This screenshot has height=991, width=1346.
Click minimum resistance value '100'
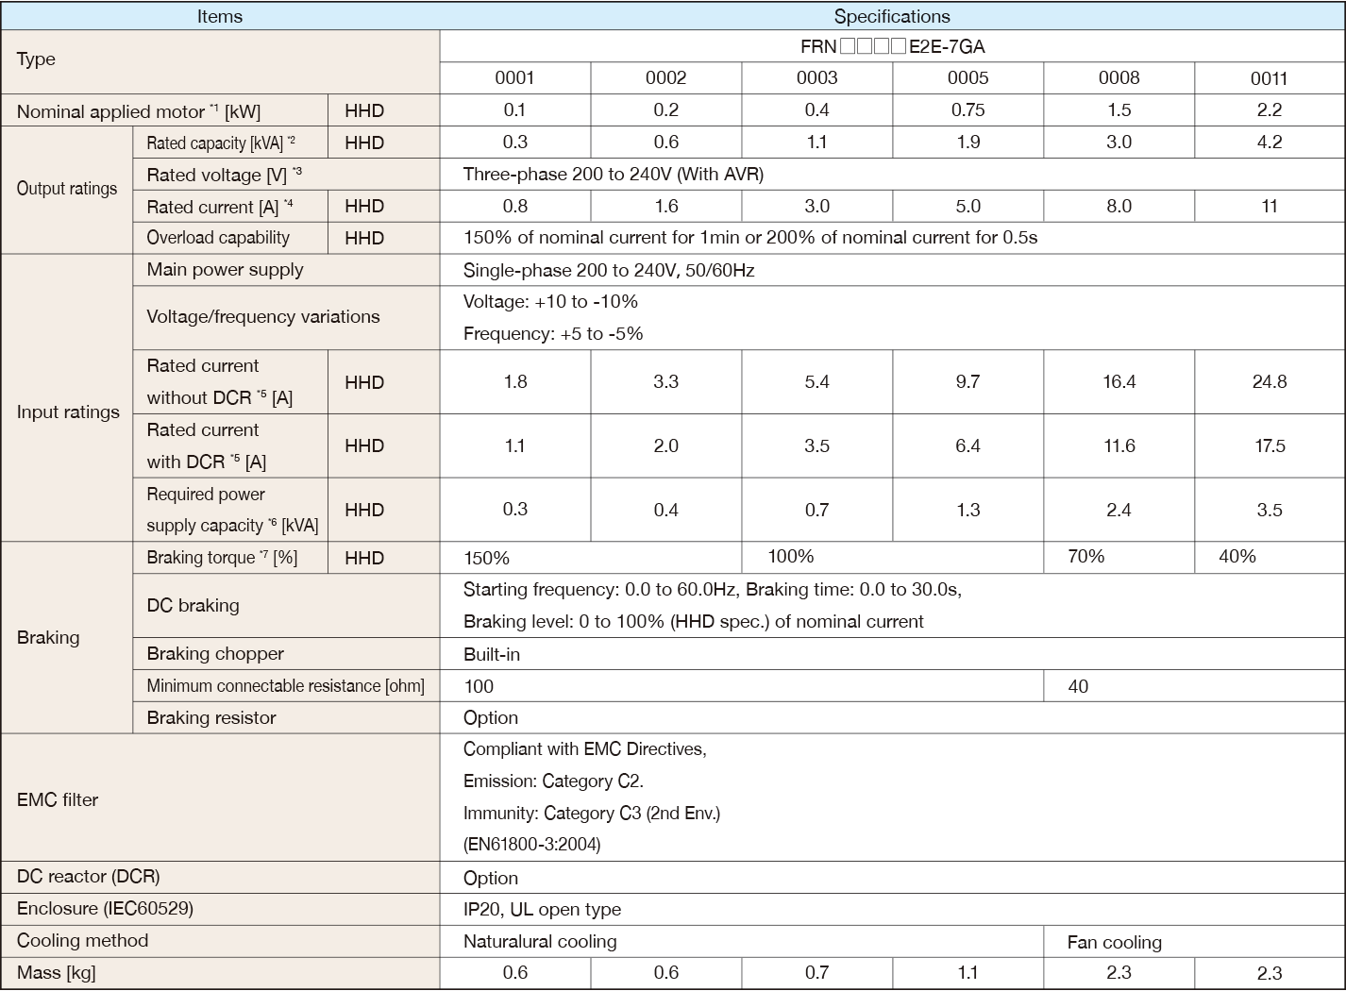click(479, 686)
